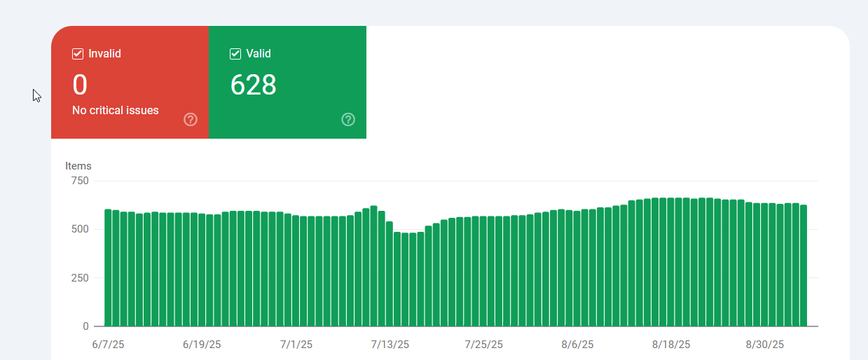Click the first green bar in chart

click(109, 268)
